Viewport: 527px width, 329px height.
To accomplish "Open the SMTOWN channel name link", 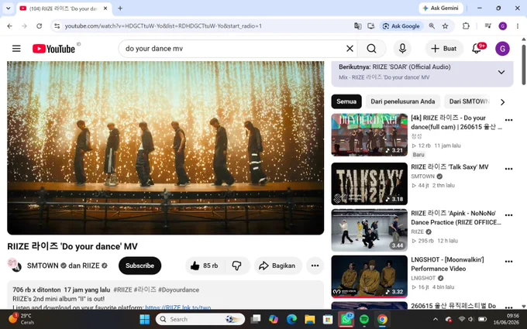I will coord(43,266).
